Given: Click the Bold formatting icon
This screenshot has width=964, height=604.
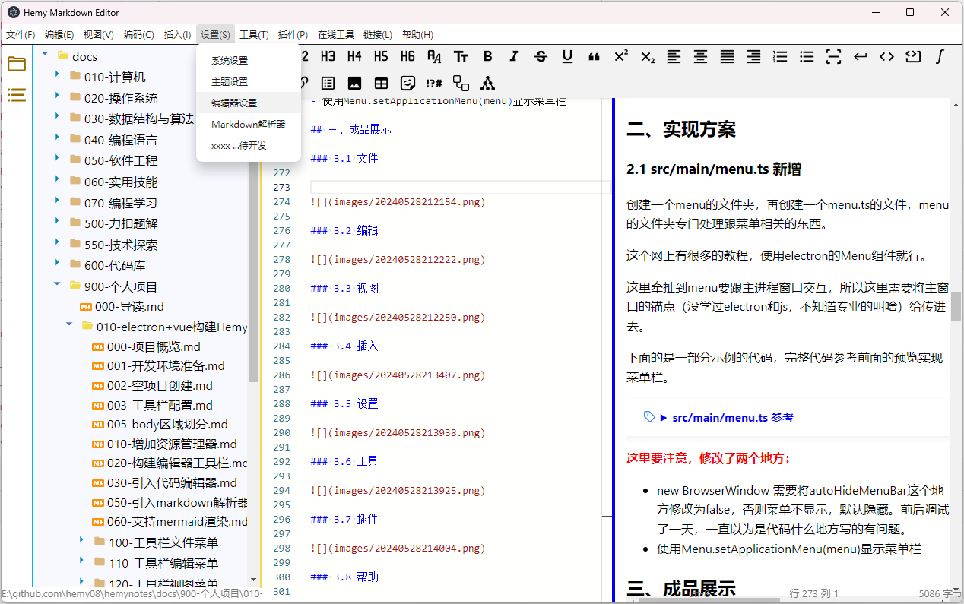Looking at the screenshot, I should tap(488, 56).
